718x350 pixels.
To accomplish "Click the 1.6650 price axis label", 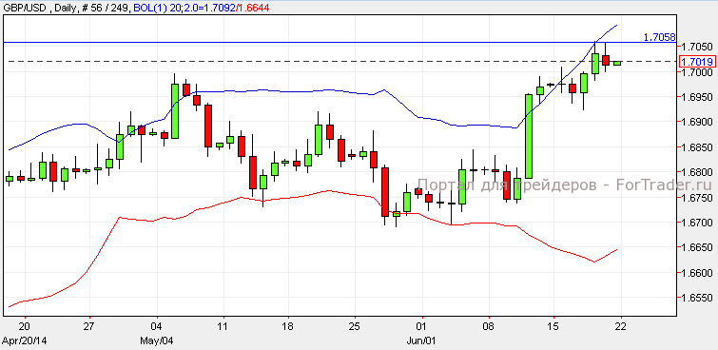I will [x=697, y=248].
